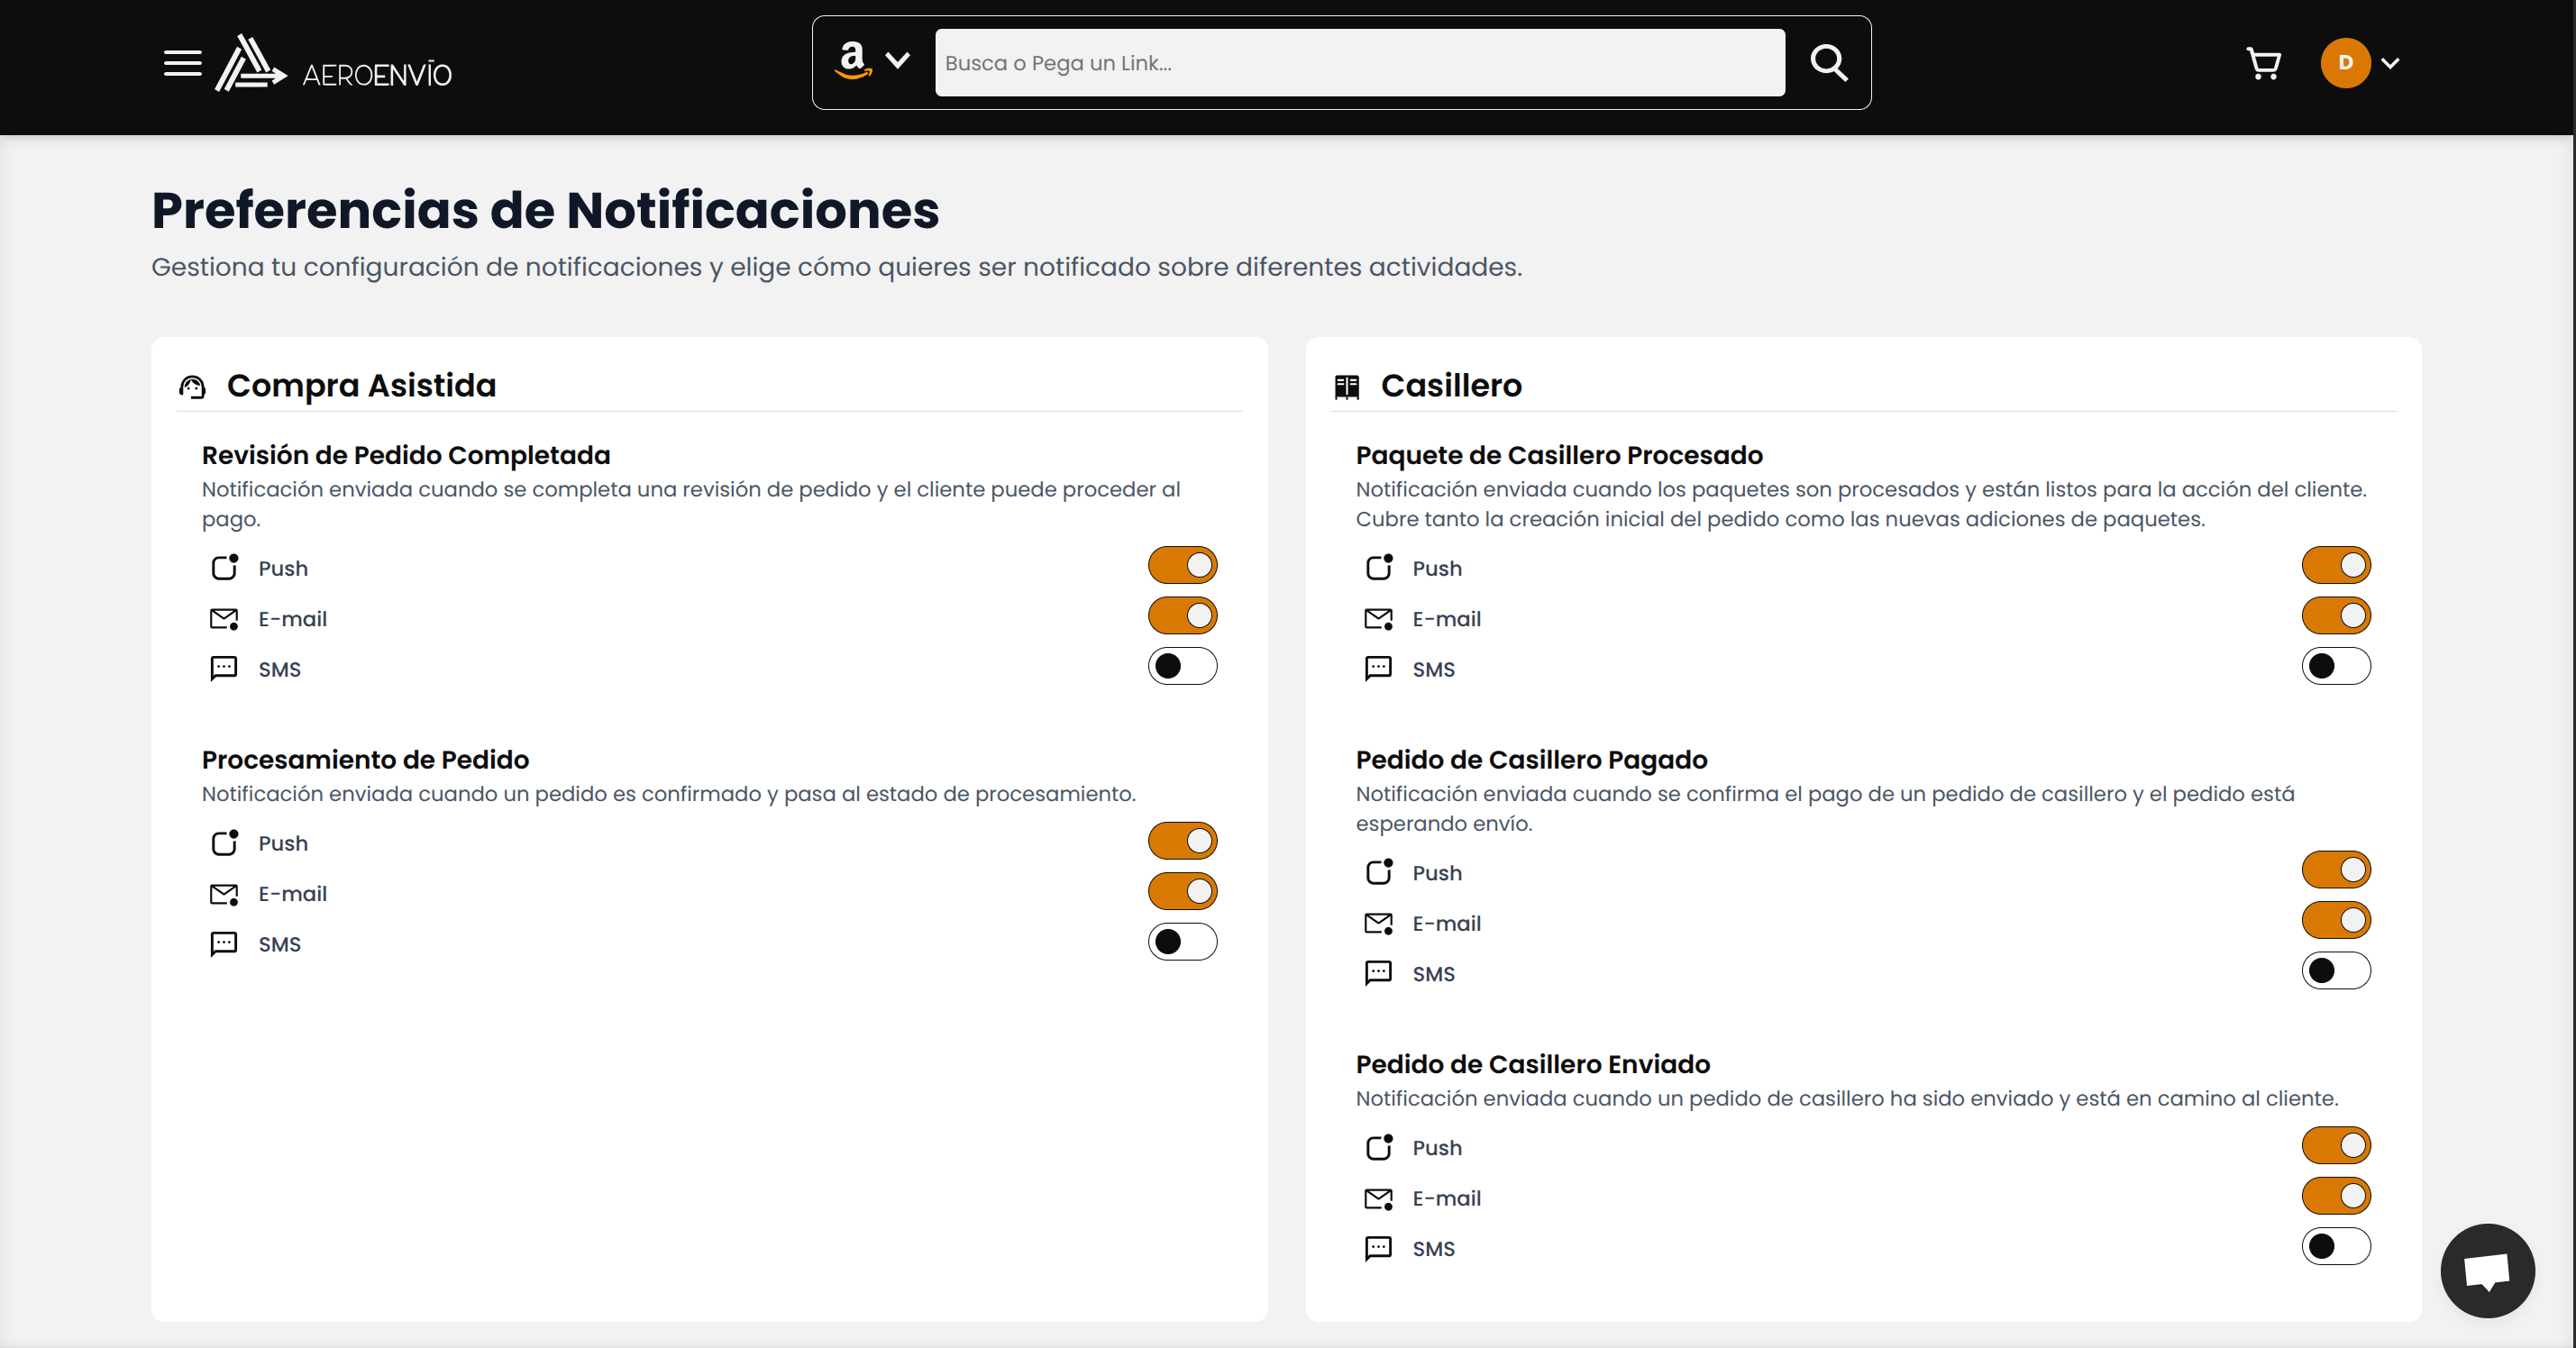Disable Push notifications for Paquete de Casillero Procesado
Viewport: 2576px width, 1348px height.
coord(2337,565)
